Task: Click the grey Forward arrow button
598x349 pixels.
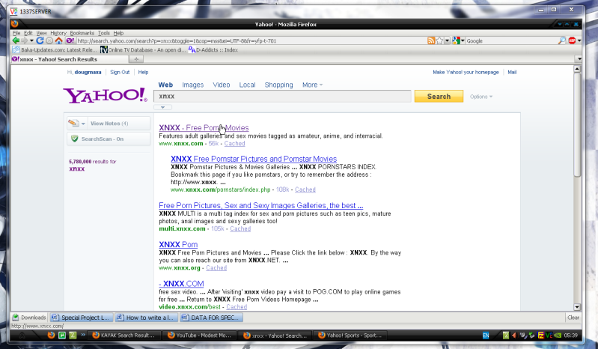Action: pos(25,40)
